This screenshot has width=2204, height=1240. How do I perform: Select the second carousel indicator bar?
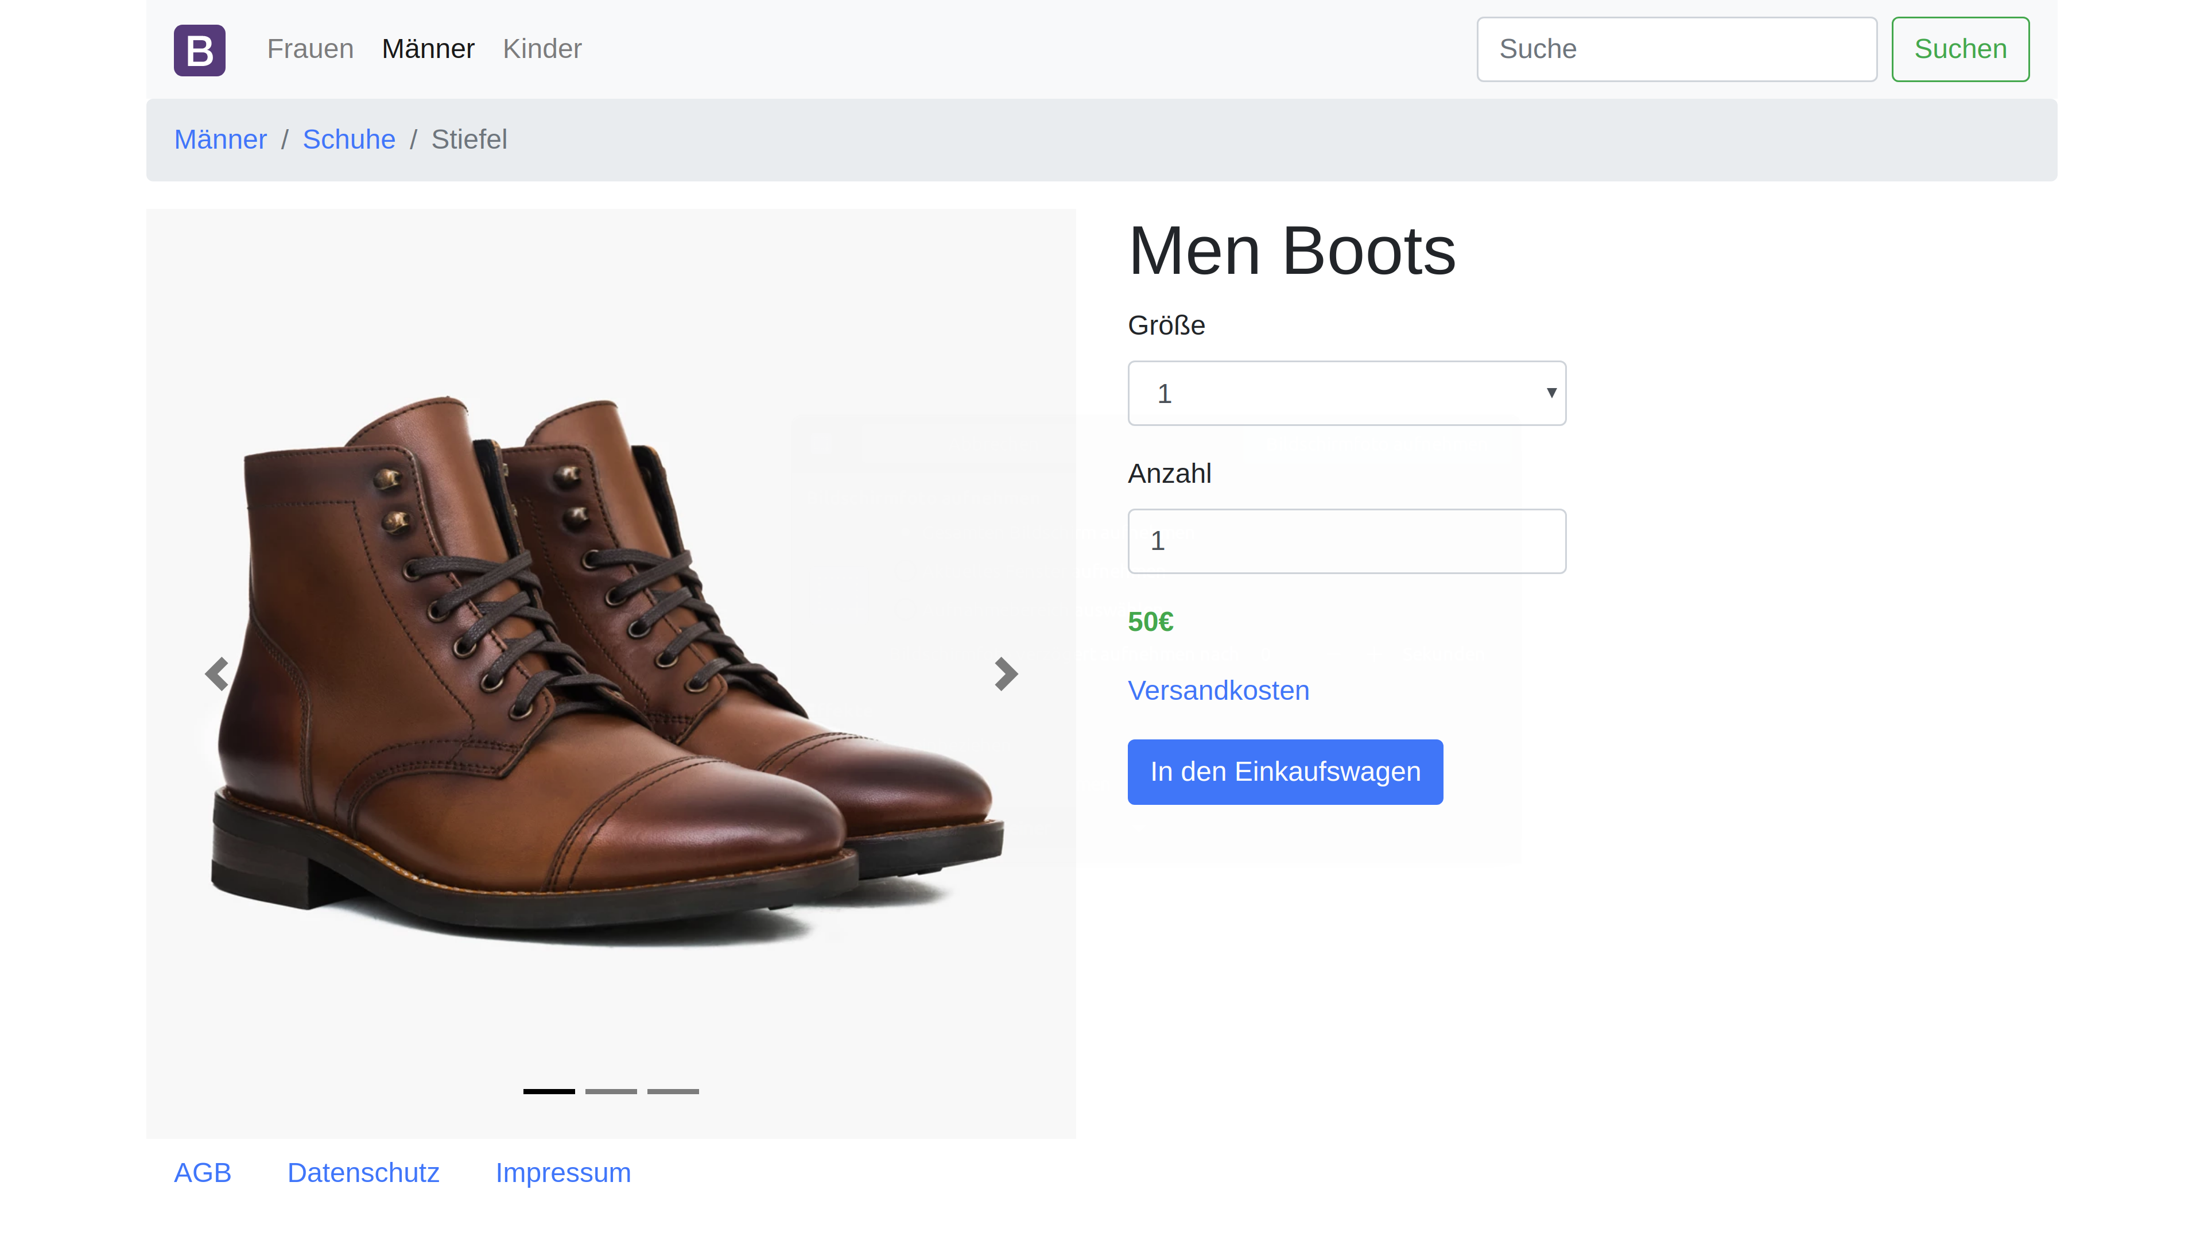611,1091
